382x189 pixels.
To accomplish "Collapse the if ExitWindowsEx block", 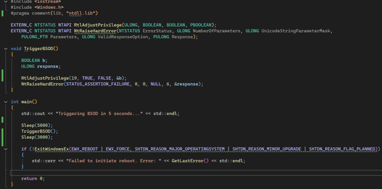I will tap(6, 149).
